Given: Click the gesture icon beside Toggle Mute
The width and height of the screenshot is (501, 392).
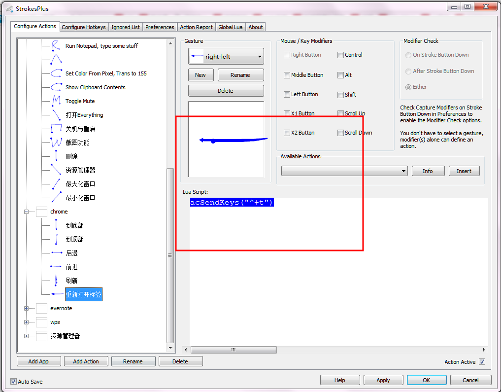Looking at the screenshot, I should pos(56,101).
